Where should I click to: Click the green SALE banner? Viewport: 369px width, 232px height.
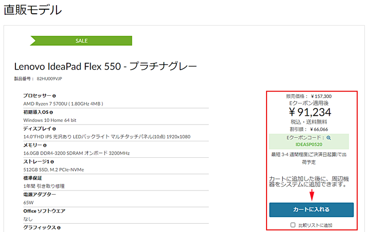point(81,40)
